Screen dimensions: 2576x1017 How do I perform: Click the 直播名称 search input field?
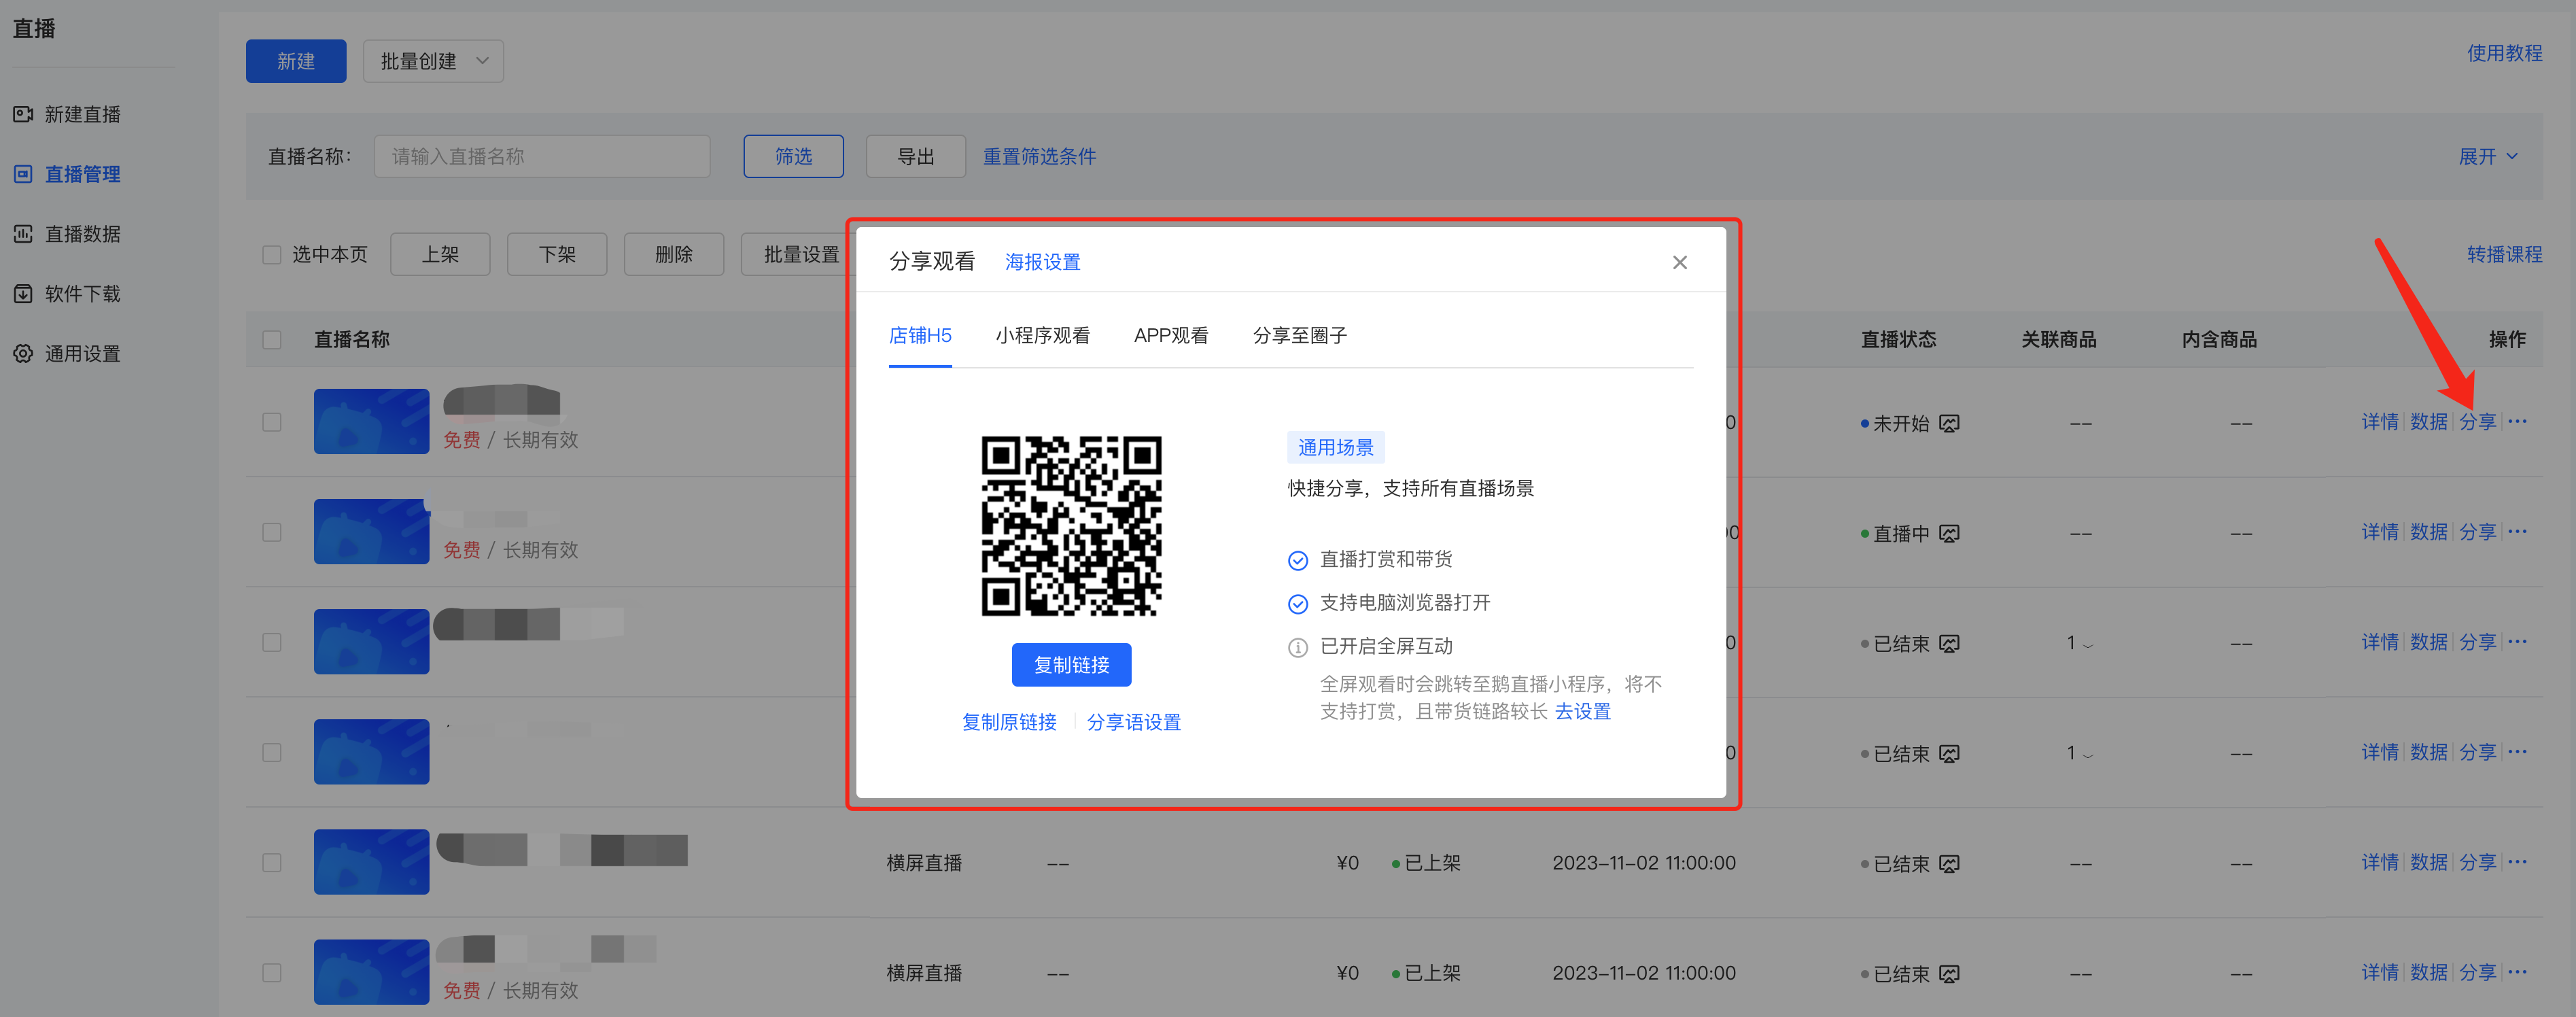click(x=542, y=157)
